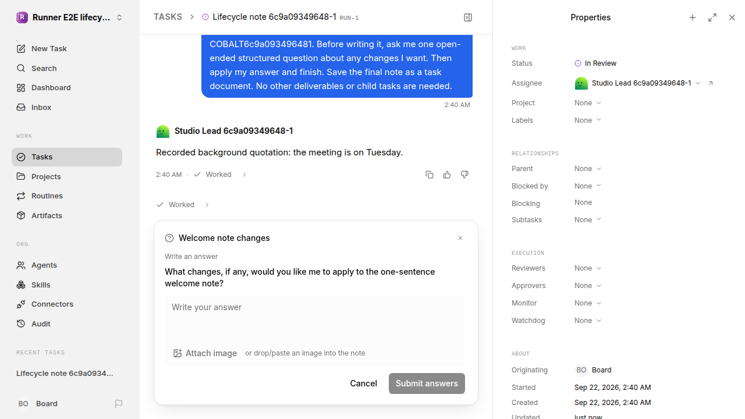Open assignee profile via arrow icon
This screenshot has width=745, height=419.
pos(711,83)
